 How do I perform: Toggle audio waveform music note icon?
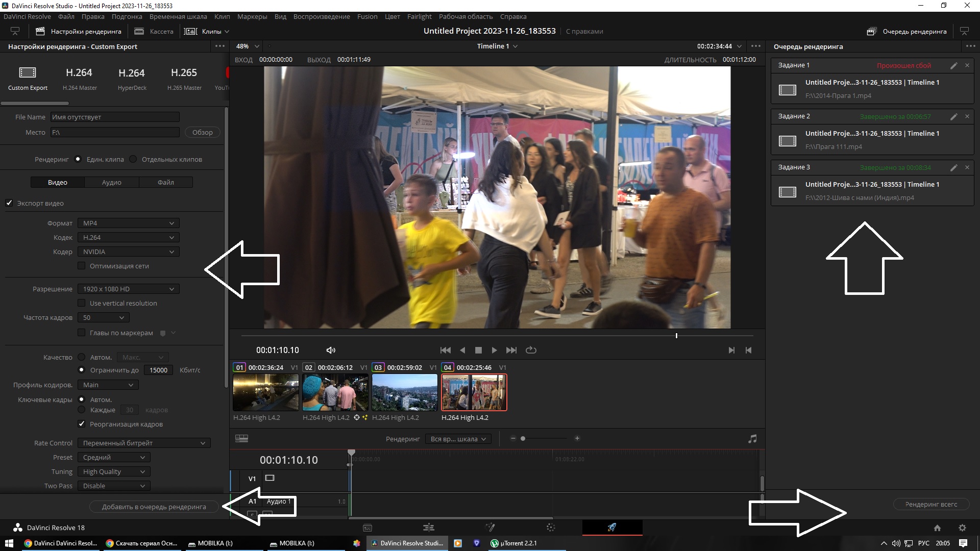(x=752, y=439)
